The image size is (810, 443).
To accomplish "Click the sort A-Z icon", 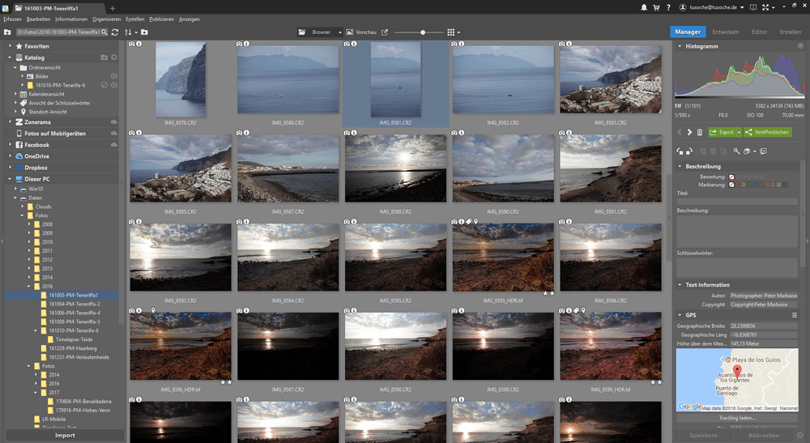I will pos(128,32).
